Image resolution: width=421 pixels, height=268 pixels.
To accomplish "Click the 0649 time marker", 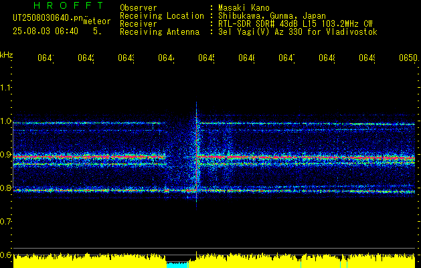I will pos(367,58).
